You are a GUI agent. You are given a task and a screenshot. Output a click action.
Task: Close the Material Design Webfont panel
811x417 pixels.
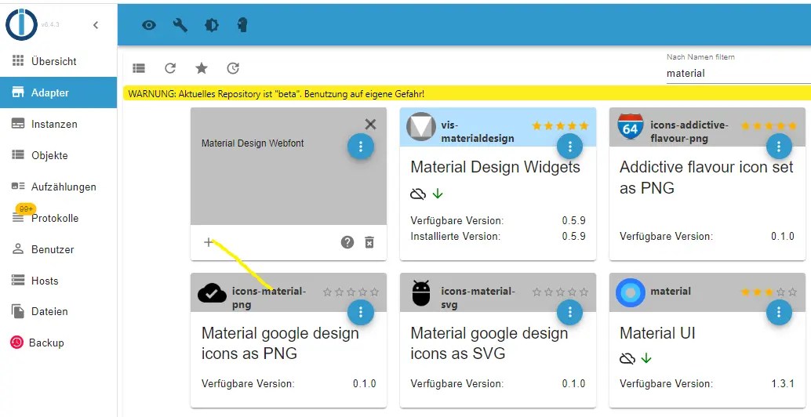click(370, 124)
